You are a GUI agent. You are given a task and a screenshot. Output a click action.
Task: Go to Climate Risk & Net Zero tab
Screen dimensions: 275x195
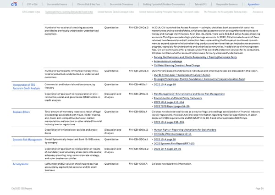click(x=83, y=5)
